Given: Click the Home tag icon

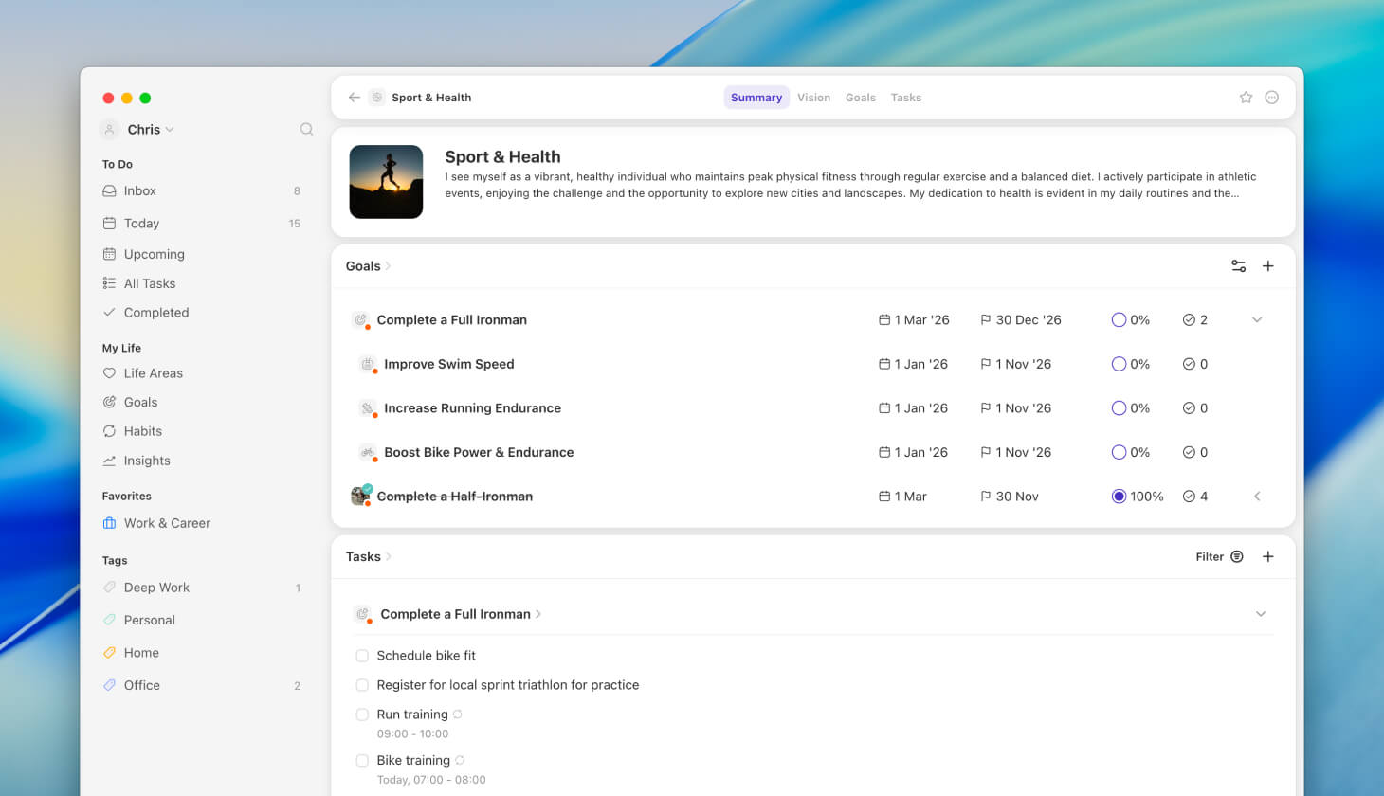Looking at the screenshot, I should point(109,653).
